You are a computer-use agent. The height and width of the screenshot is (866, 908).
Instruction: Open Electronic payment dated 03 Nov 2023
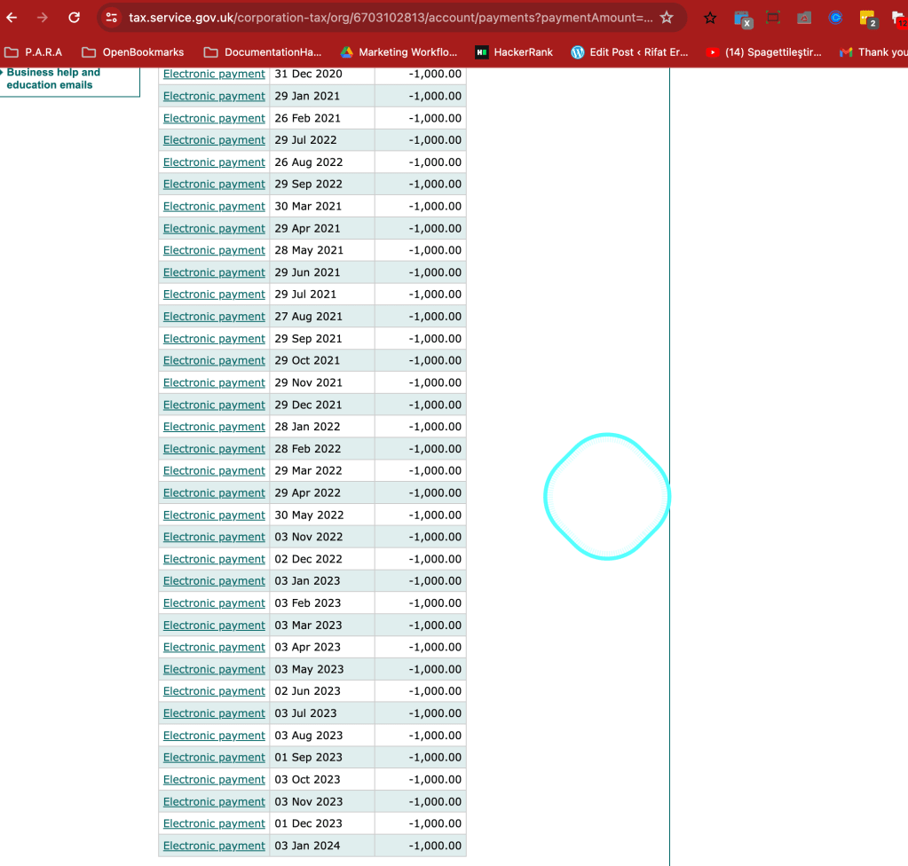click(x=214, y=802)
